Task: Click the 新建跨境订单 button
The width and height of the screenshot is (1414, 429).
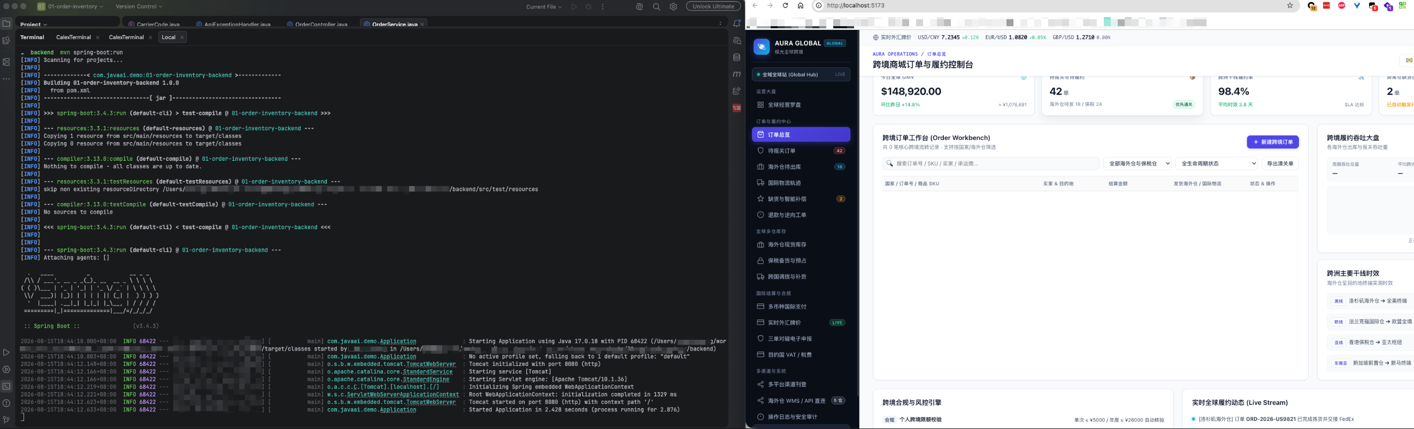Action: click(1272, 142)
